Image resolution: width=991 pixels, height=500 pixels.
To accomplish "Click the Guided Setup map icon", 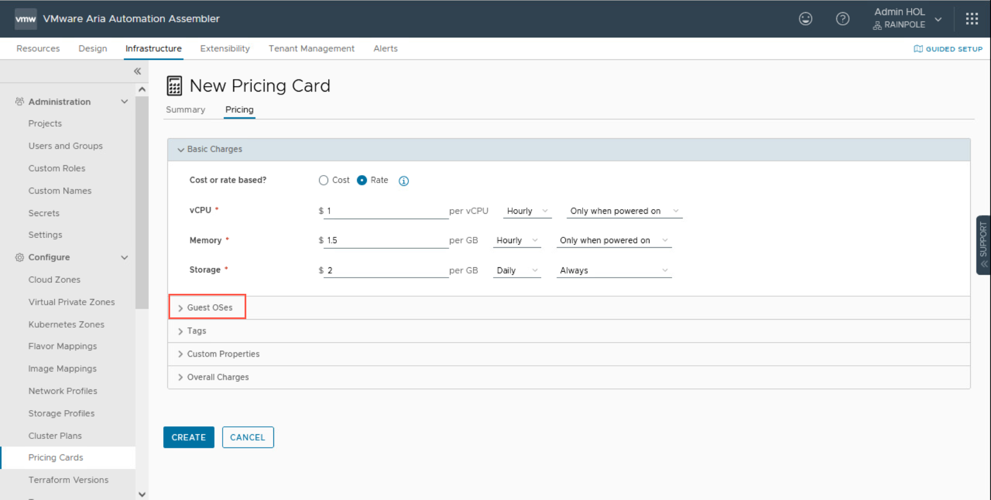I will (918, 49).
